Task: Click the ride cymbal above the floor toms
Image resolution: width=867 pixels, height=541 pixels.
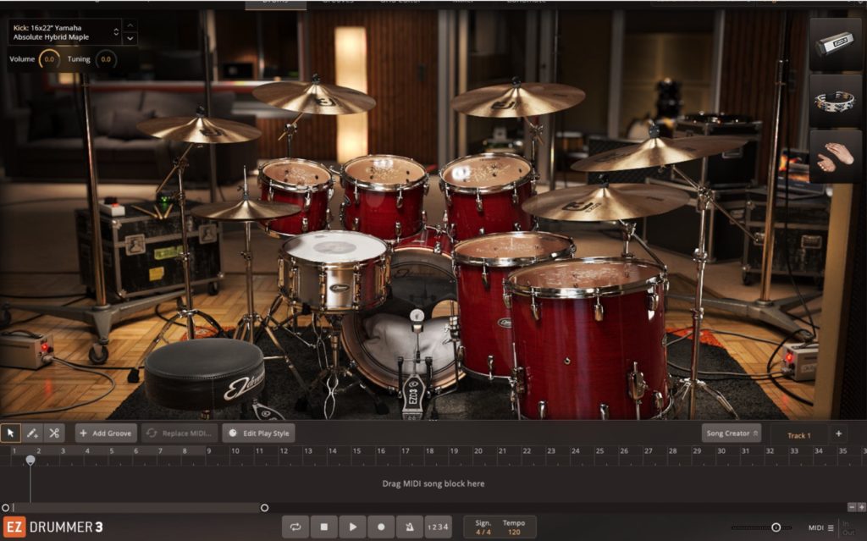Action: coord(605,202)
